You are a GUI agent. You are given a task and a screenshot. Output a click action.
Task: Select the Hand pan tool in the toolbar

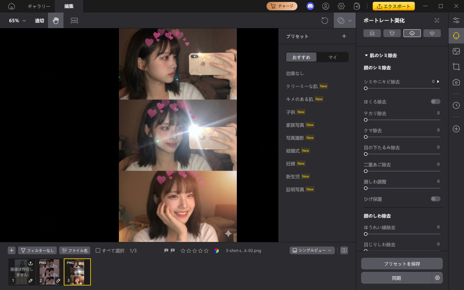55,20
